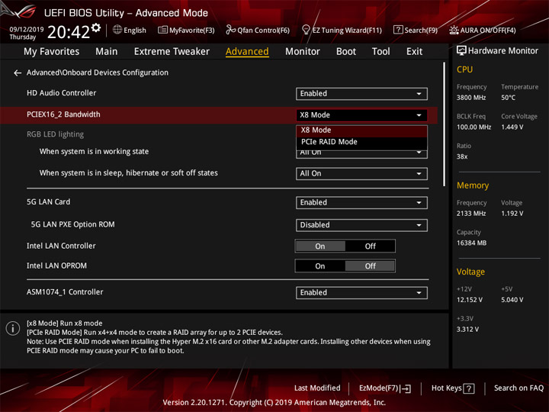The image size is (549, 412).
Task: Start EZ Tuning Wizard(F11)
Action: pyautogui.click(x=342, y=30)
